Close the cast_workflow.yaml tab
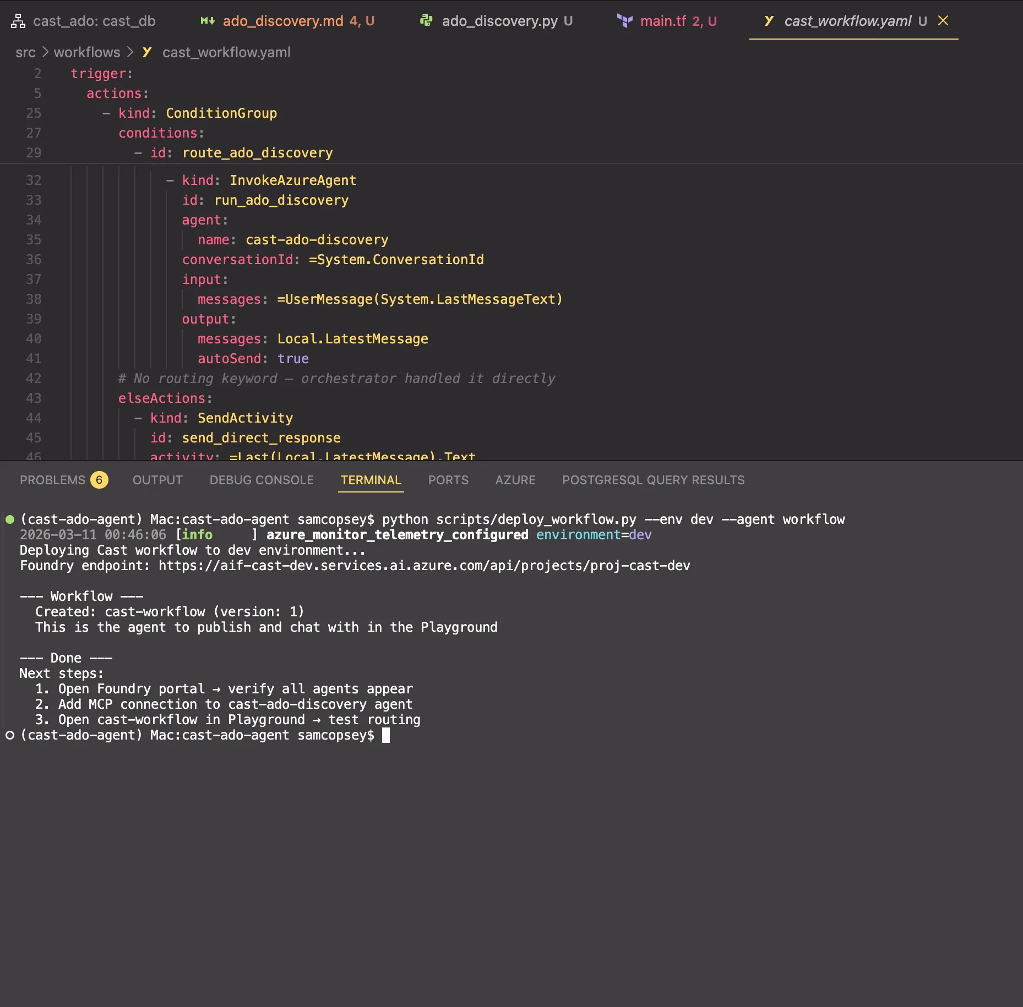Screen dimensions: 1023x1007 (943, 21)
